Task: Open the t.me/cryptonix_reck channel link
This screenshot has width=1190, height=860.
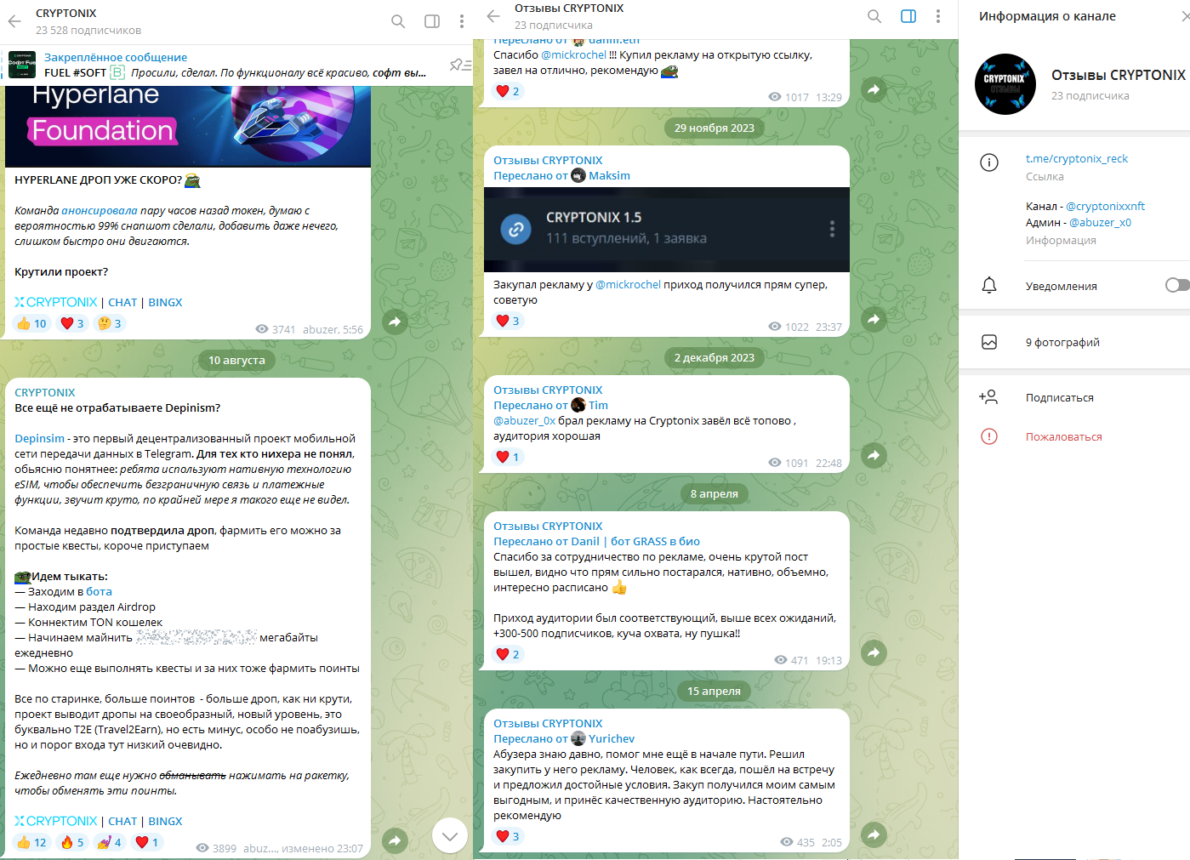Action: point(1077,158)
